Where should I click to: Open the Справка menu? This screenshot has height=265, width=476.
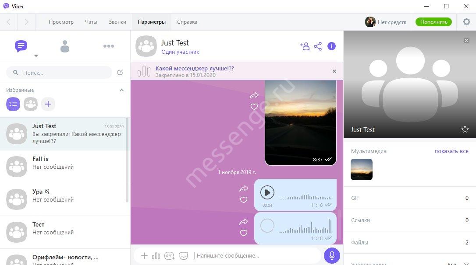[187, 22]
